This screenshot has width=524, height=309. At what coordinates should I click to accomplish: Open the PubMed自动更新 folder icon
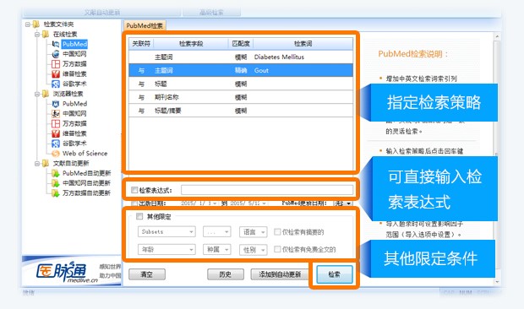[56, 173]
